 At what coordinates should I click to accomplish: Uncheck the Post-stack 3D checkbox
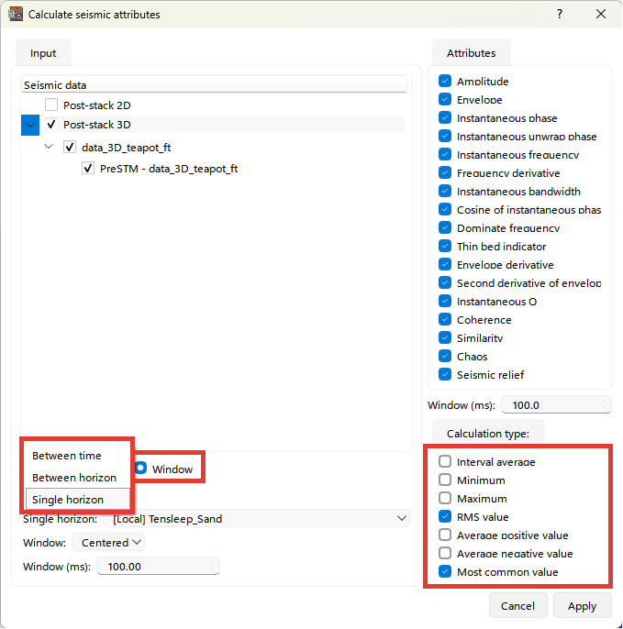coord(51,125)
